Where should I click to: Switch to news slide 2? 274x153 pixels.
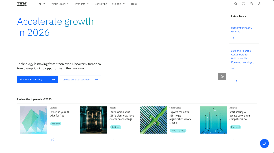click(236, 81)
